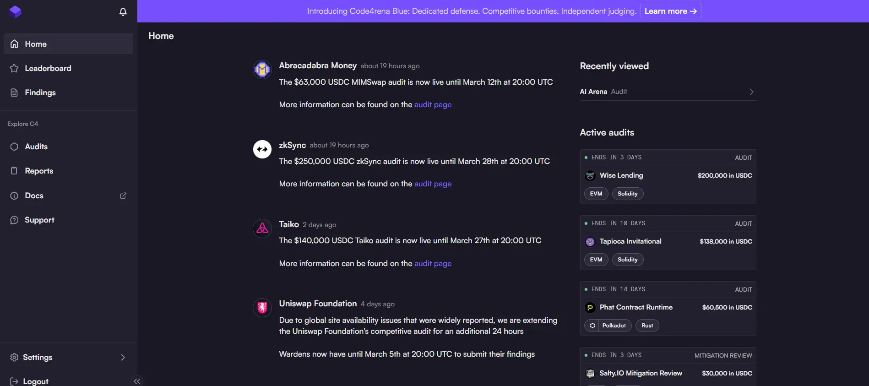Click the Polkadot tag chip
This screenshot has height=386, width=869.
pos(608,326)
